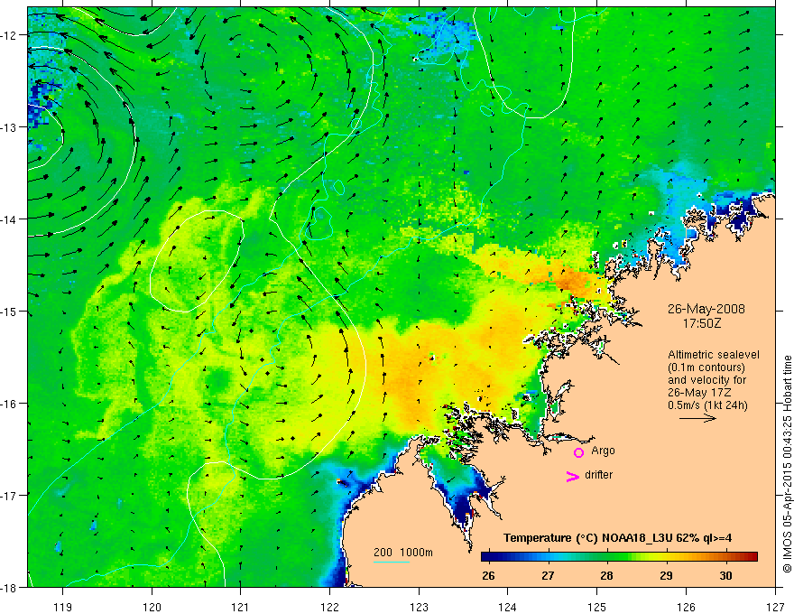Click the '26-May-2008' date label
Screen dimensions: 794x614
coord(706,309)
